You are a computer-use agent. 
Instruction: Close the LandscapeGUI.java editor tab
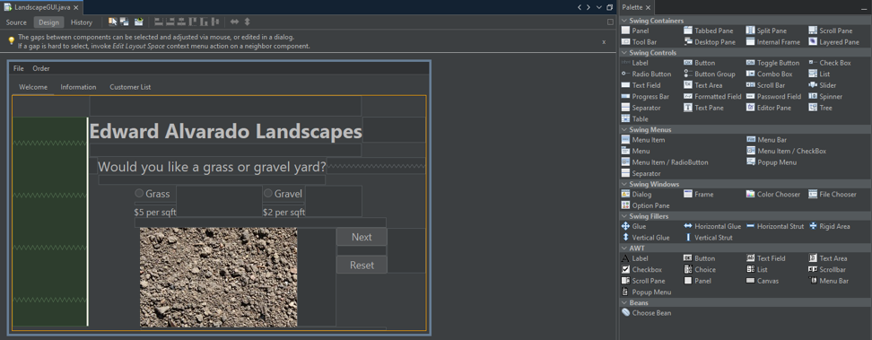[x=75, y=7]
